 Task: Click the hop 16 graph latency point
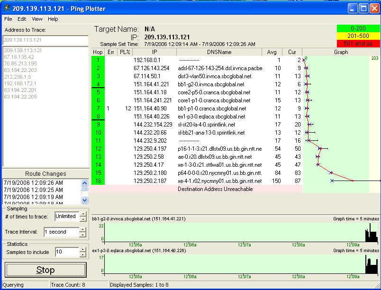point(353,181)
